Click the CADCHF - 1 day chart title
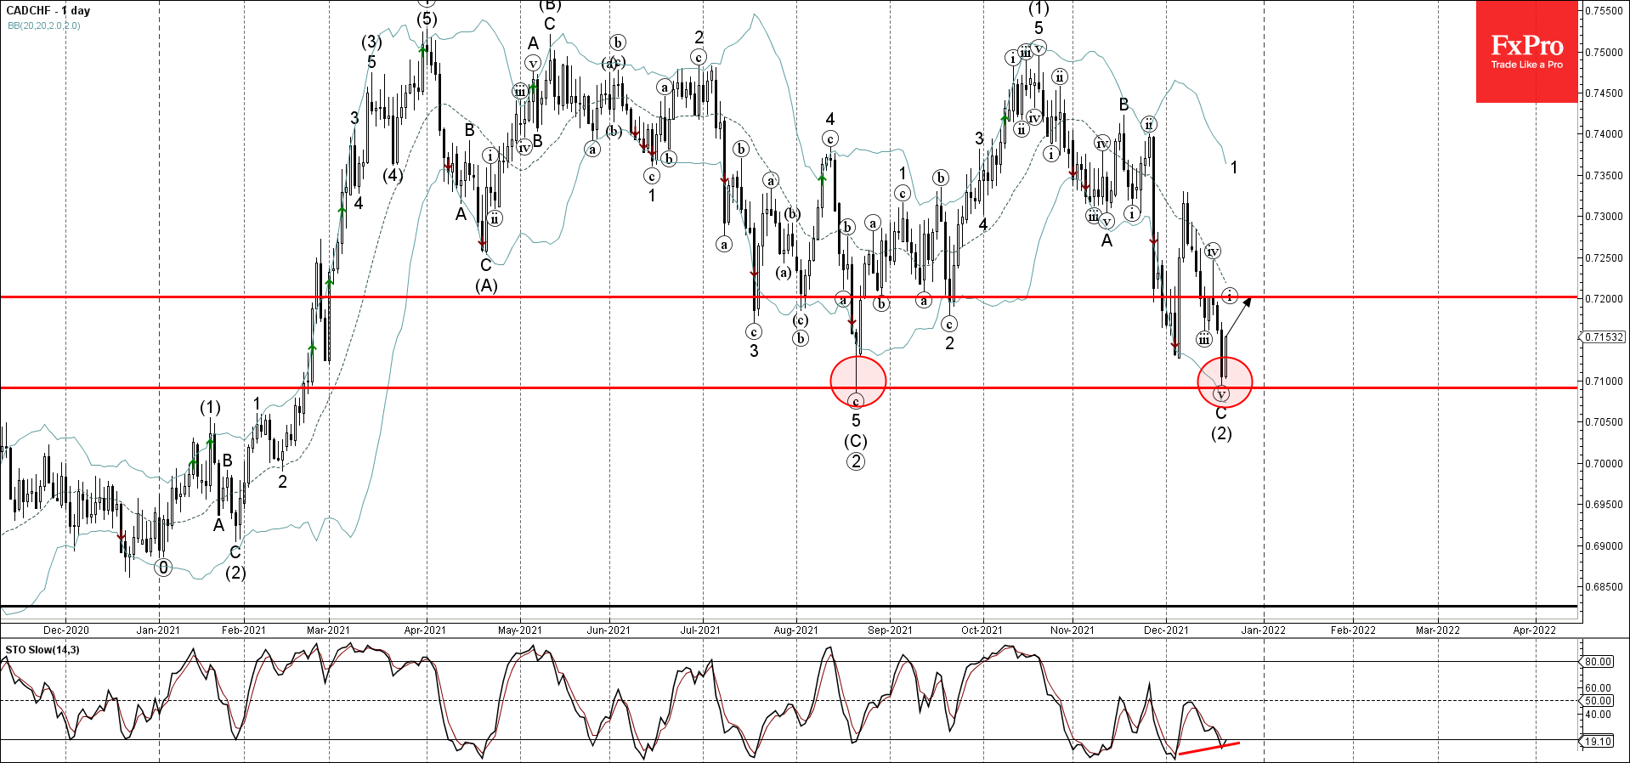1630x763 pixels. 48,11
